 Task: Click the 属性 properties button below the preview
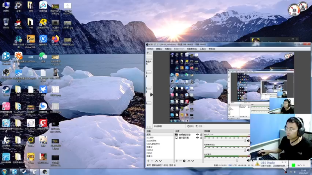click(x=190, y=126)
